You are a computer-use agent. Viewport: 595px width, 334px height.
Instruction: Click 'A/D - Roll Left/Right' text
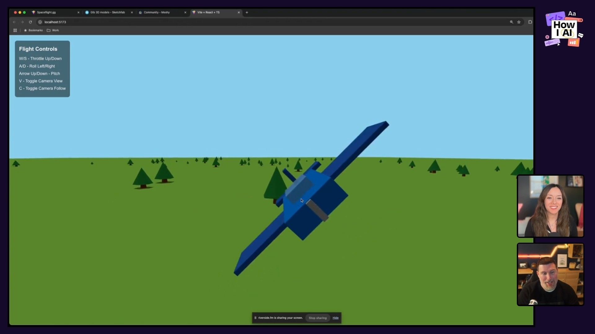click(37, 66)
